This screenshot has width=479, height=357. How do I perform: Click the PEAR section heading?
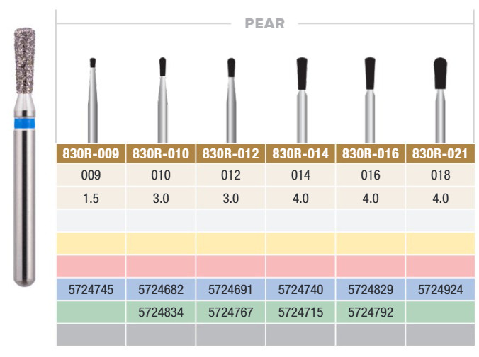click(264, 23)
